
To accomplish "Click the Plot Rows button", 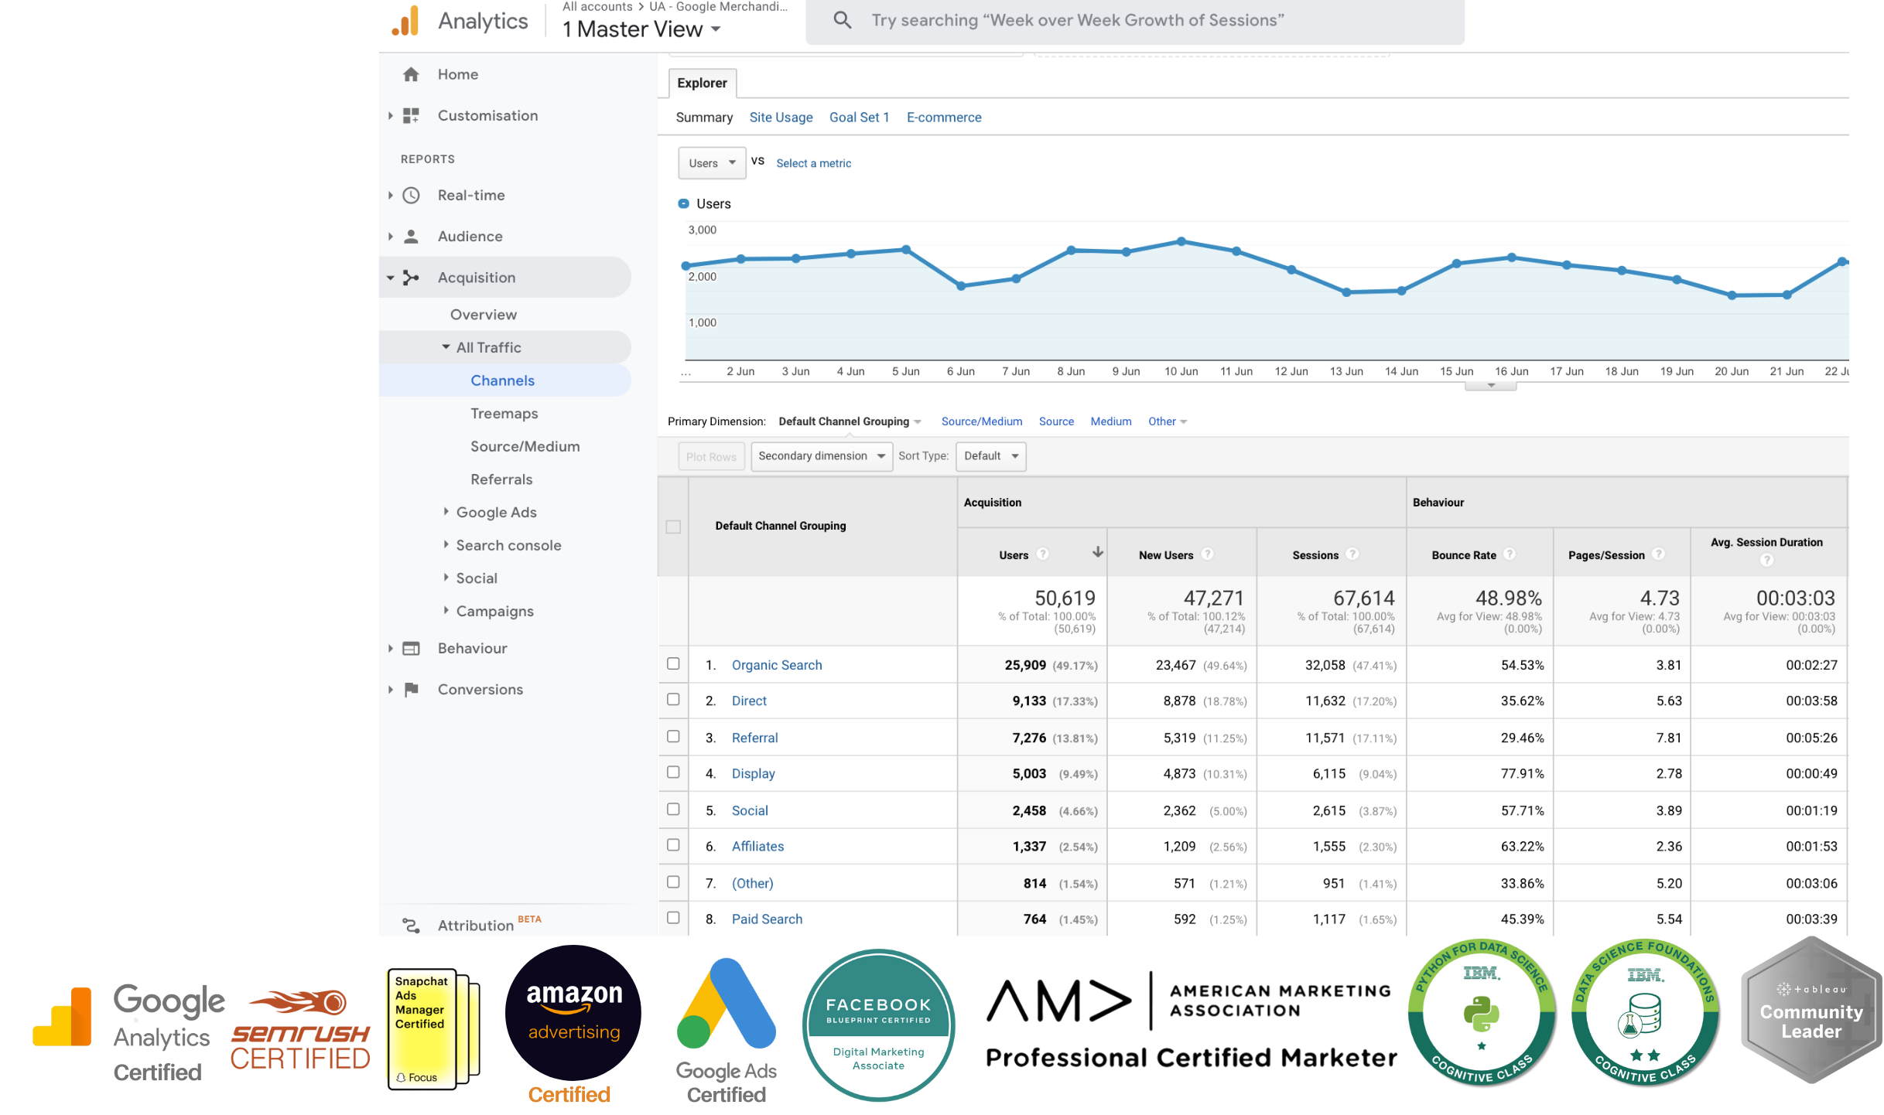I will tap(711, 457).
